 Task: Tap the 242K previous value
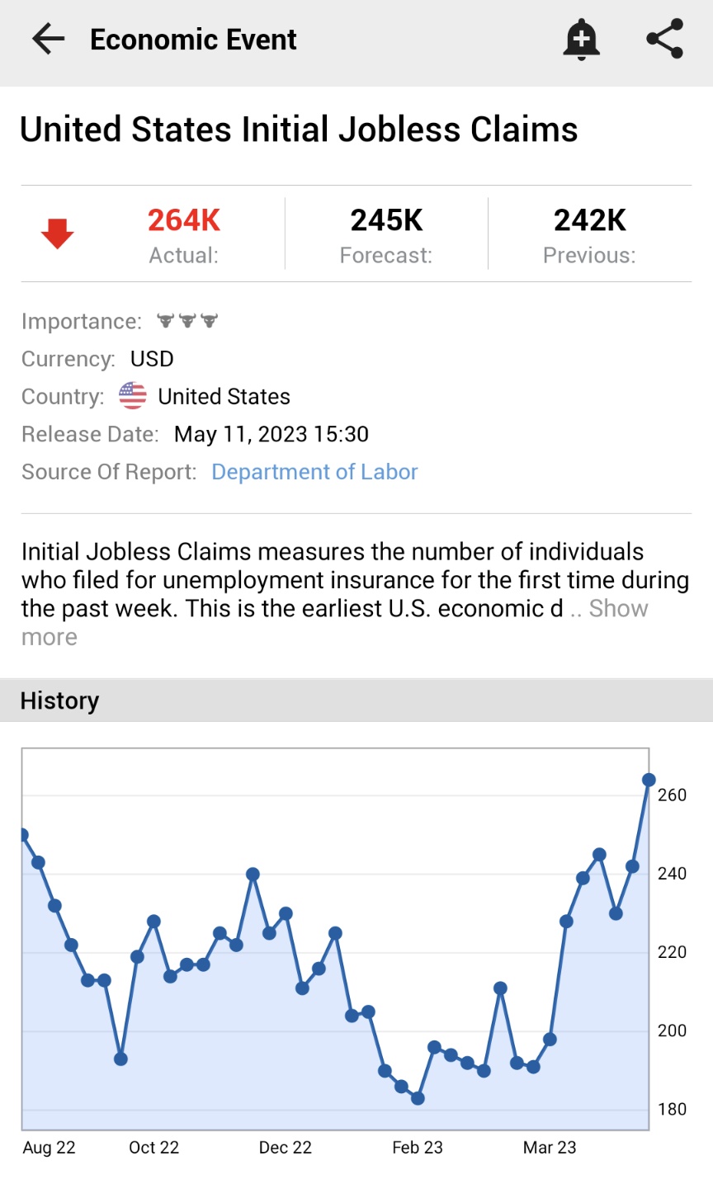[x=589, y=220]
